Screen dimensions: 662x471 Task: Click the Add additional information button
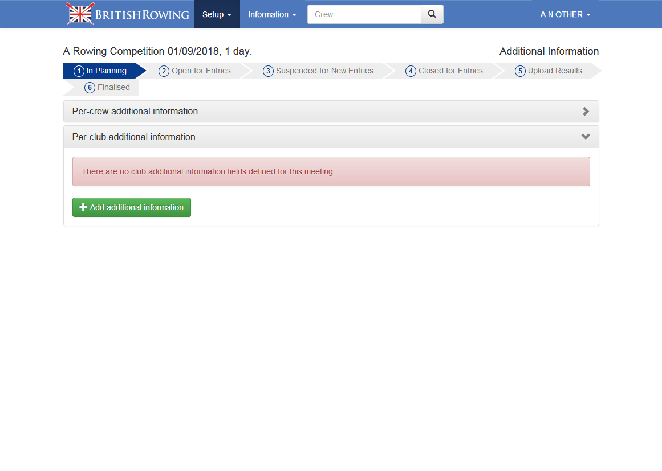tap(132, 207)
